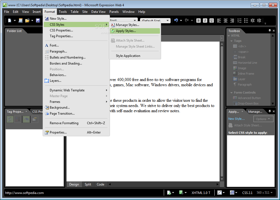The height and width of the screenshot is (200, 280).
Task: Increase indent of the text
Action: 259,21
